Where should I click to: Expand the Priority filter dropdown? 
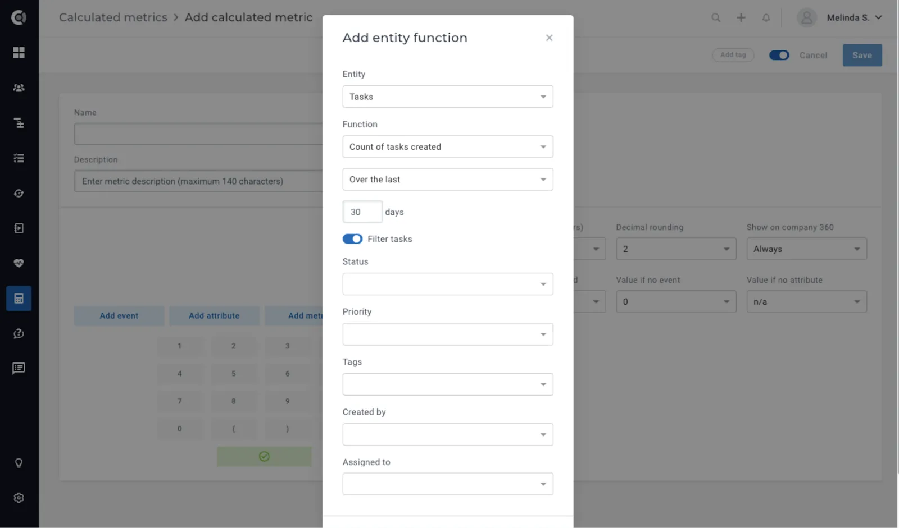448,334
